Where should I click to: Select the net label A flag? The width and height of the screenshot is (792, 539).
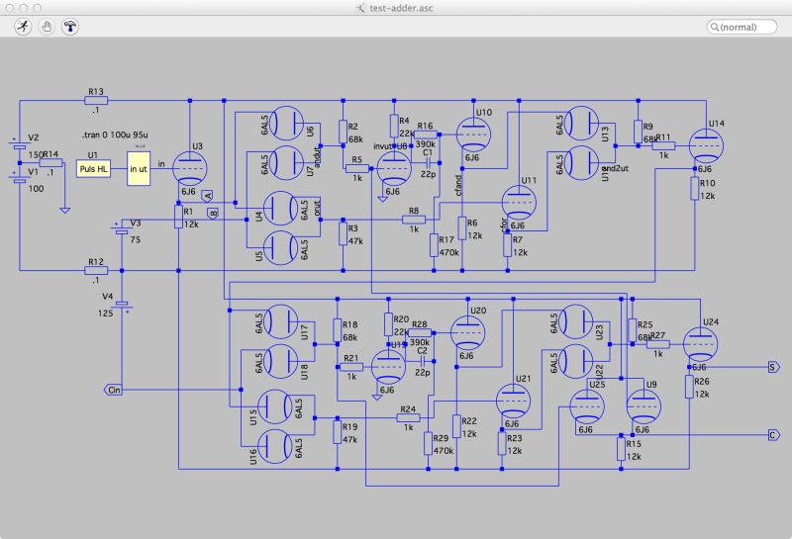pyautogui.click(x=207, y=196)
